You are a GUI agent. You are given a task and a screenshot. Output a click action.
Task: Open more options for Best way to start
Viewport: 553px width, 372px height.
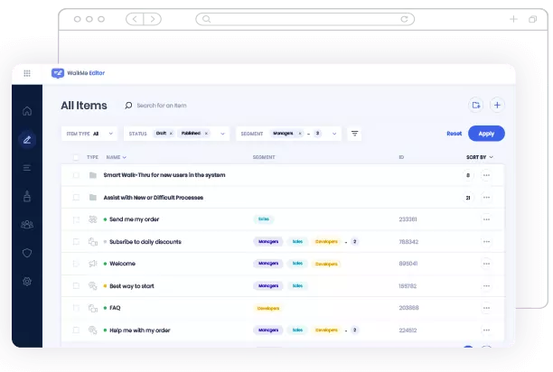tap(486, 286)
